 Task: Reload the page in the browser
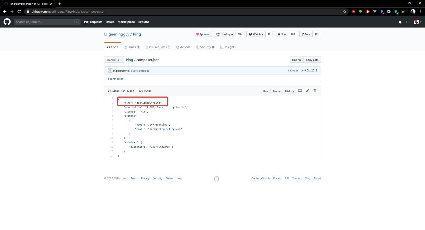[x=19, y=11]
